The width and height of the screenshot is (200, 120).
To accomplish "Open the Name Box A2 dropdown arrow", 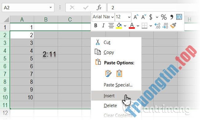I will [x=51, y=7].
